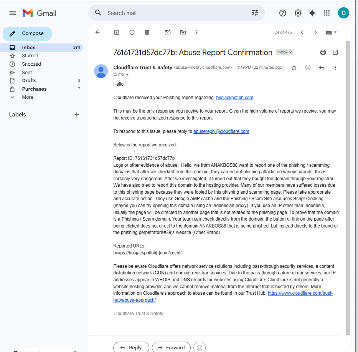Expand 'to me' recipient details
Screen dimensions: 358x352
pyautogui.click(x=127, y=75)
